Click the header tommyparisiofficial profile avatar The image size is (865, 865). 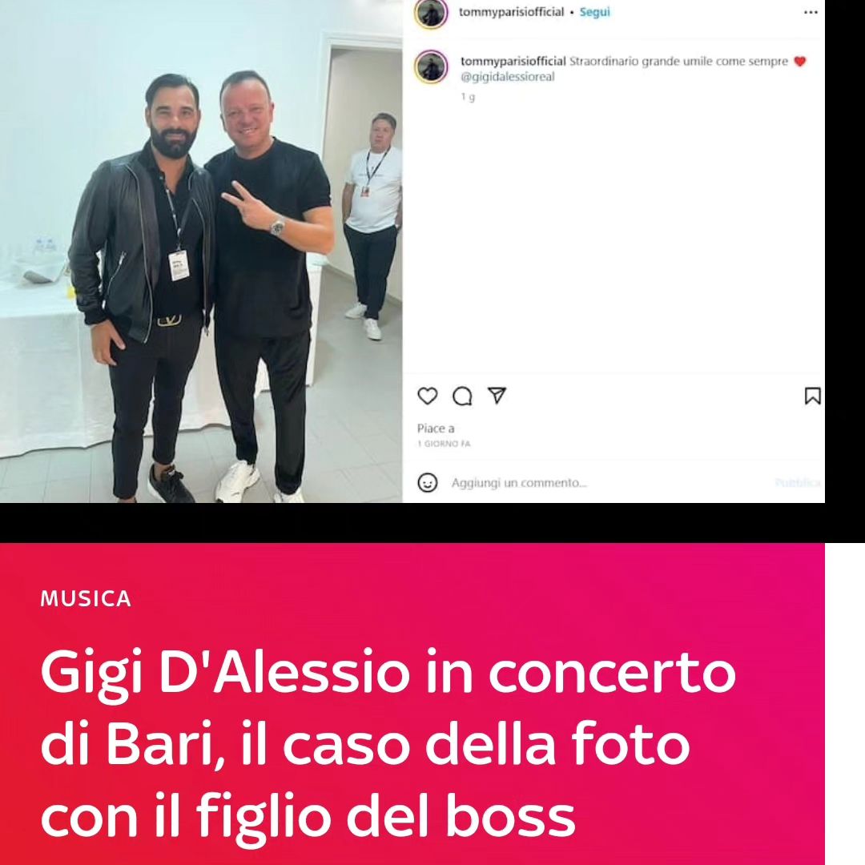432,13
